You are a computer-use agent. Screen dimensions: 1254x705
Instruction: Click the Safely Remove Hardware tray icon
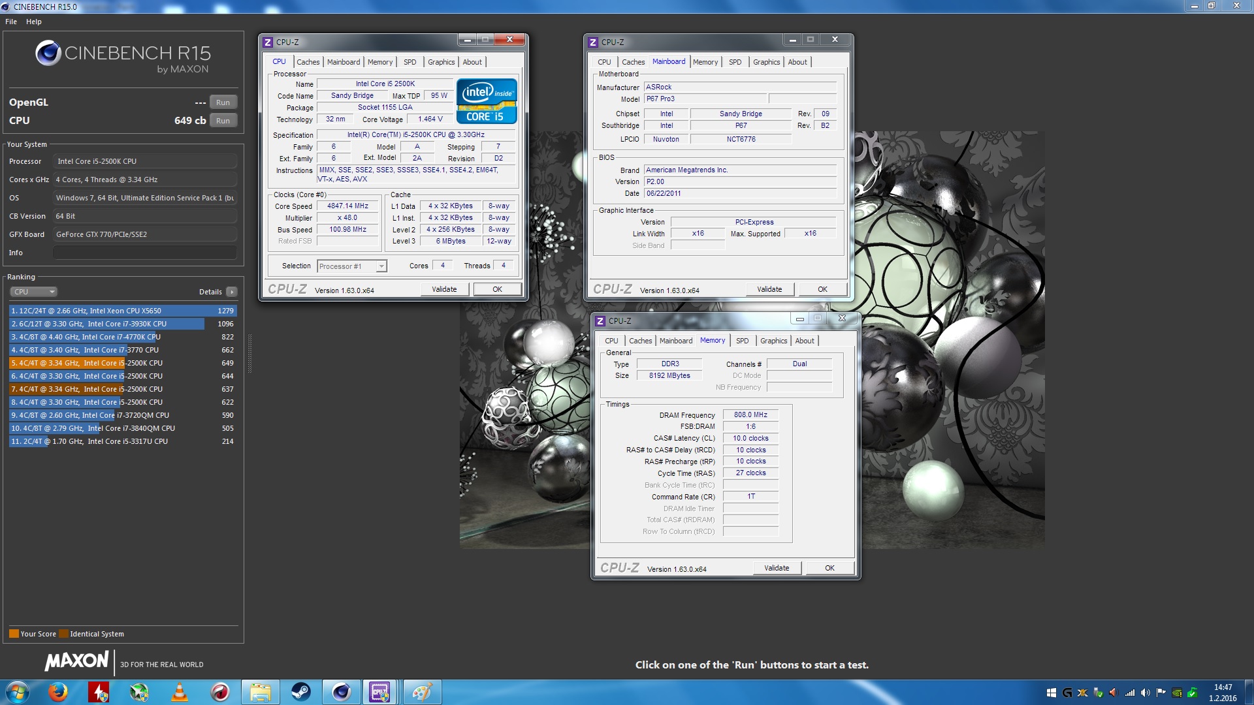coord(1099,693)
